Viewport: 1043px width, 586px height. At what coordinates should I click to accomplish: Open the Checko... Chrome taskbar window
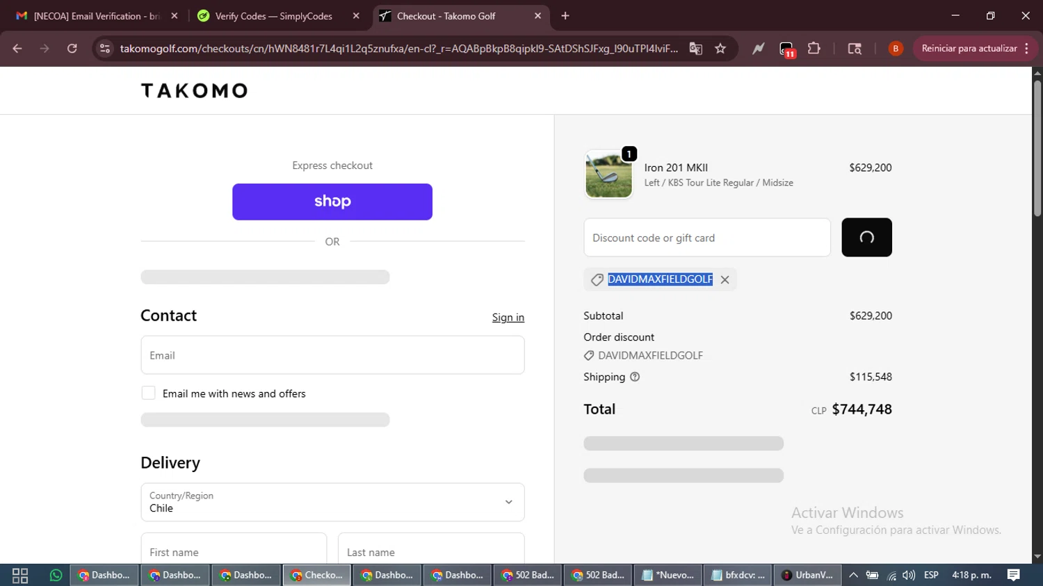pos(316,576)
